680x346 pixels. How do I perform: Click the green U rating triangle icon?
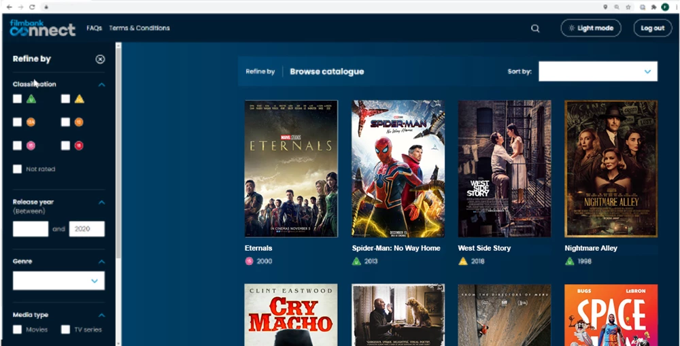31,99
